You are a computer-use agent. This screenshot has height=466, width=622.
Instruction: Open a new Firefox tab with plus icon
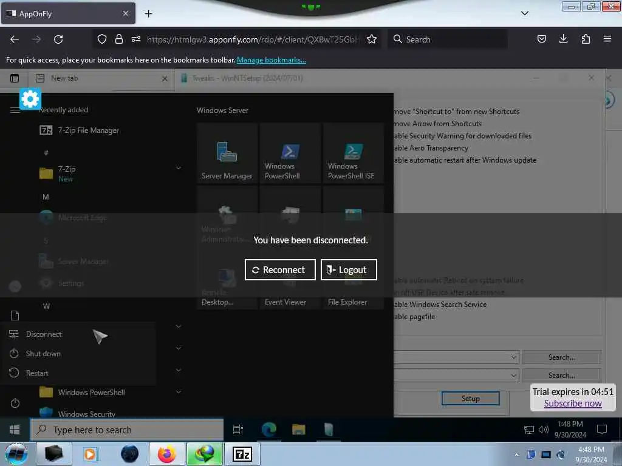[x=148, y=14]
